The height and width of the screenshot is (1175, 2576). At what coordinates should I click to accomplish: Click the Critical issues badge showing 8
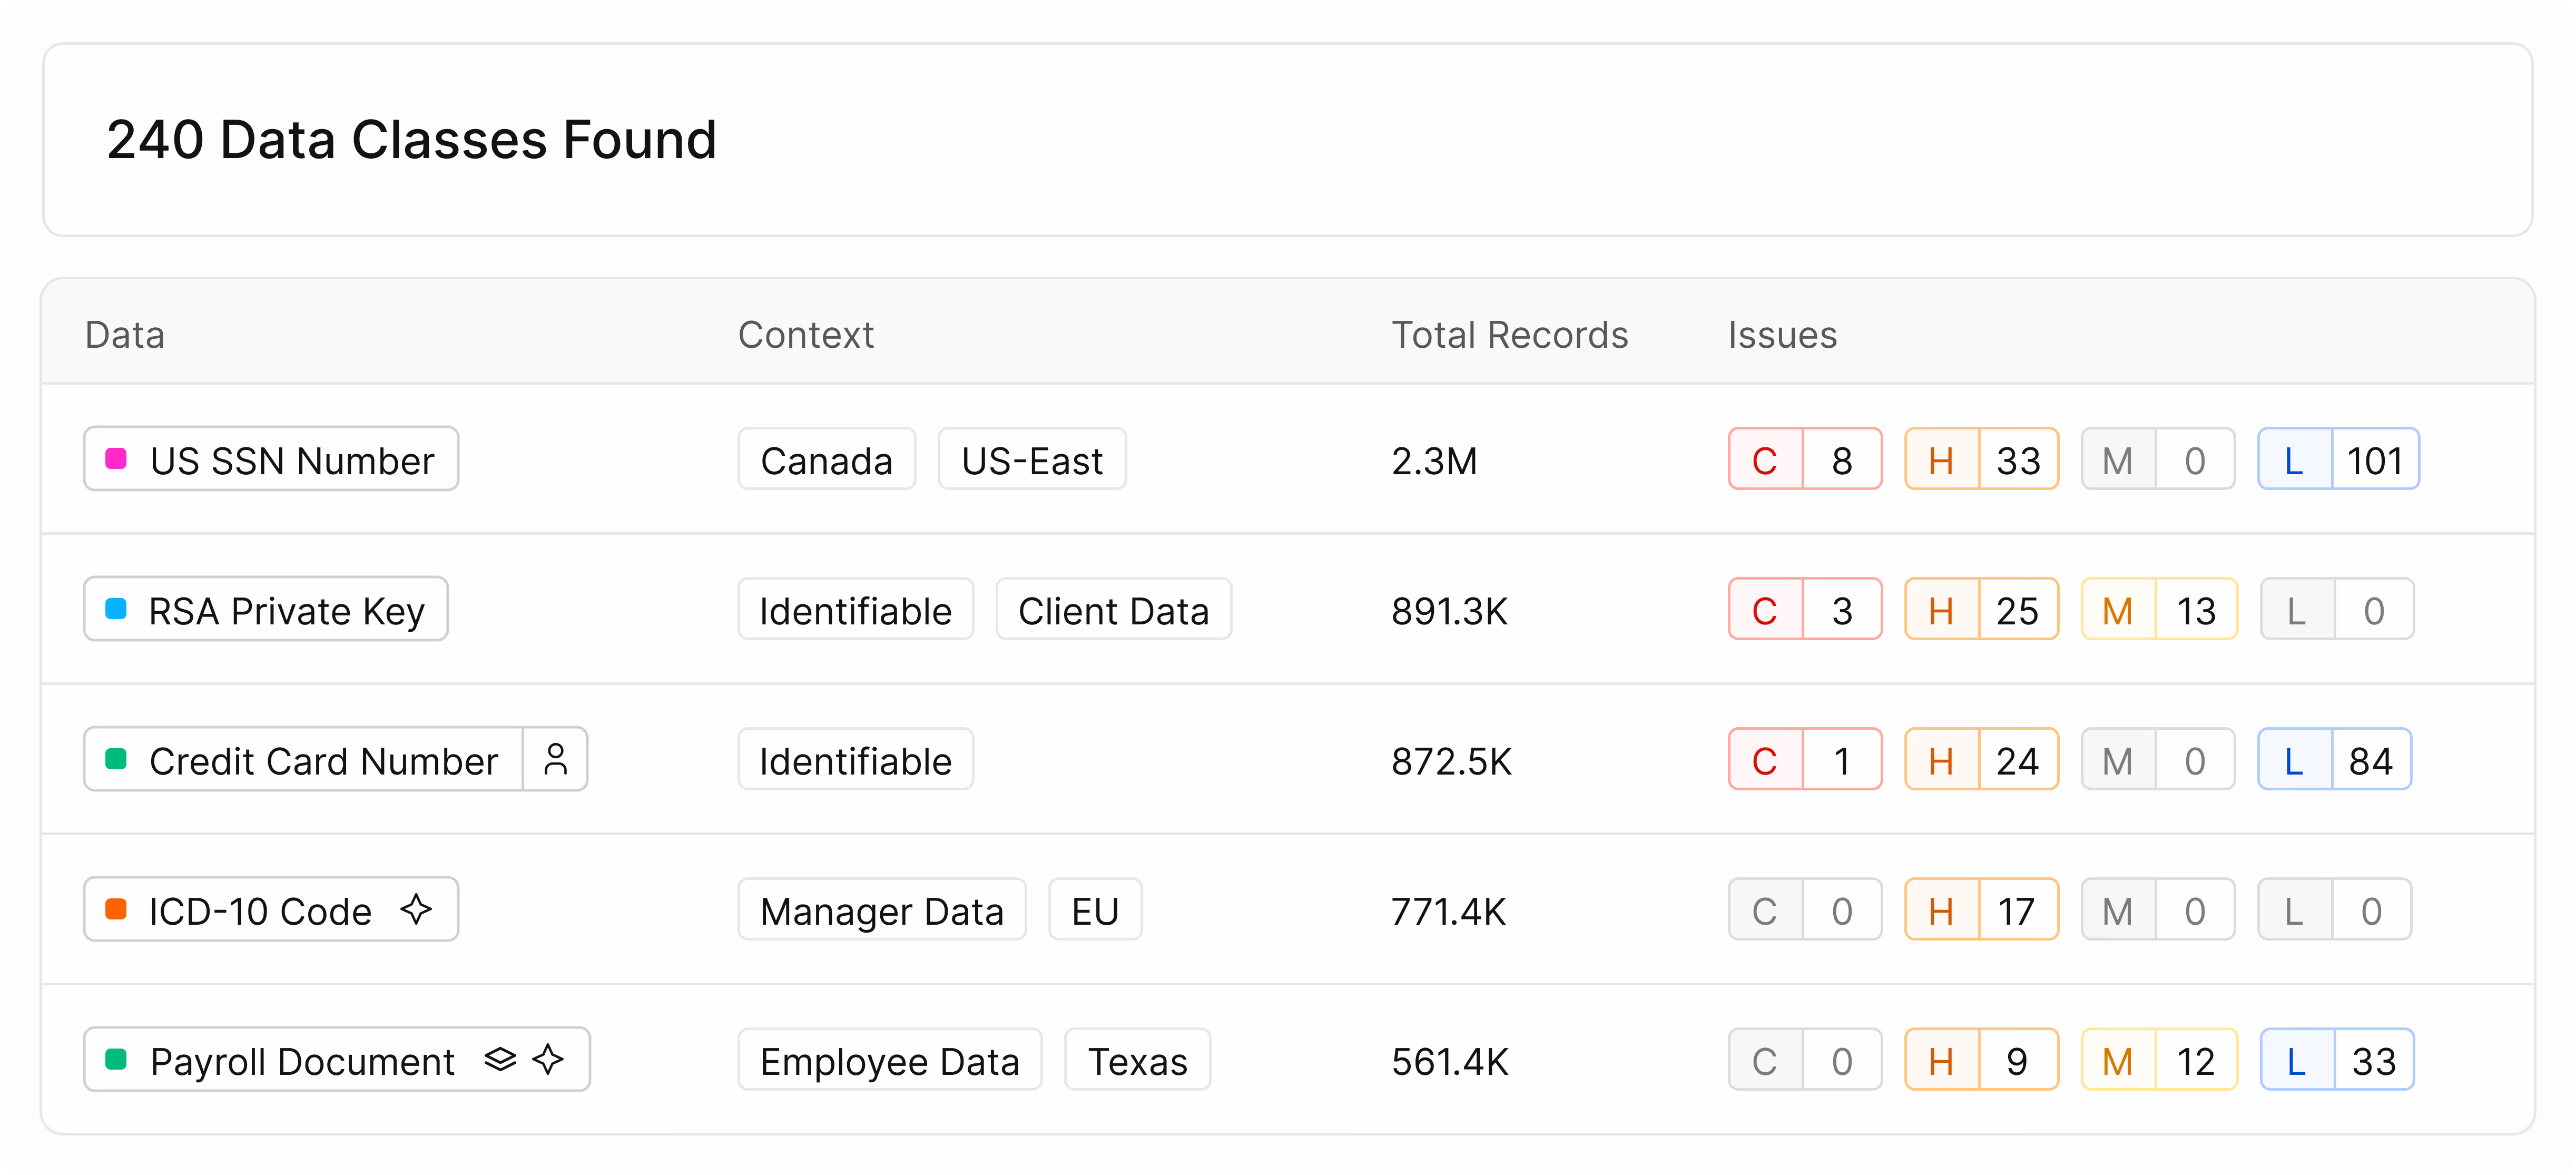coord(1804,460)
